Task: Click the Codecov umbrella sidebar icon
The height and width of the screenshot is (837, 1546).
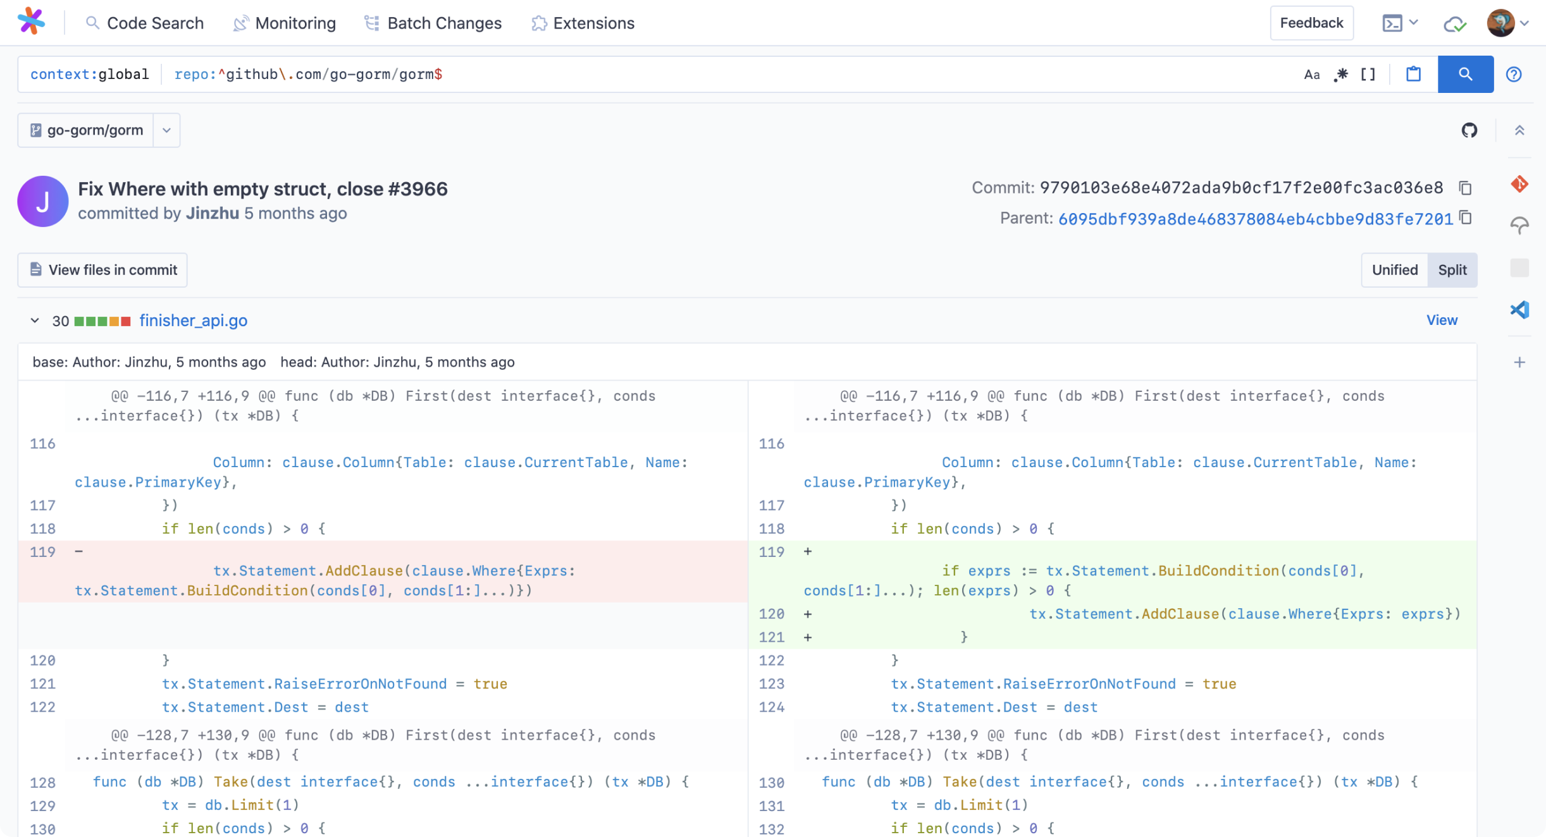Action: coord(1519,226)
